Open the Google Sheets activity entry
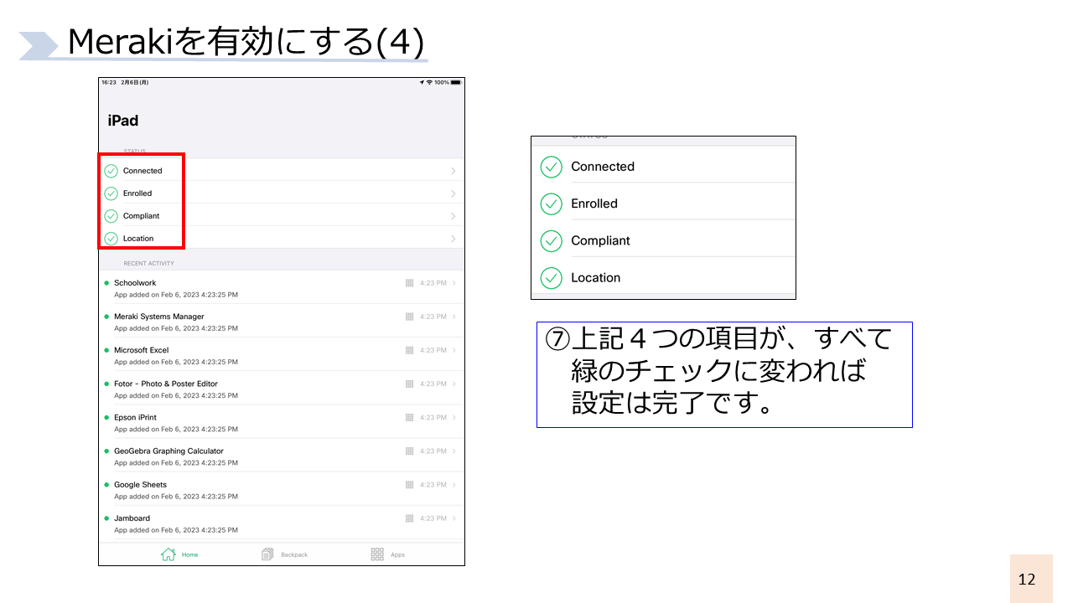1073x603 pixels. pos(282,489)
